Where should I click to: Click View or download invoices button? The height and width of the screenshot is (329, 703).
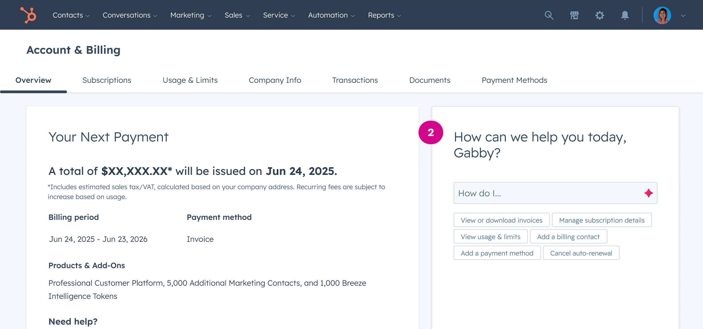(x=502, y=220)
